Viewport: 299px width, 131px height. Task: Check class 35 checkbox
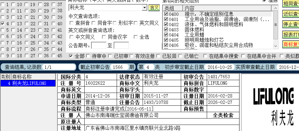coord(40,49)
